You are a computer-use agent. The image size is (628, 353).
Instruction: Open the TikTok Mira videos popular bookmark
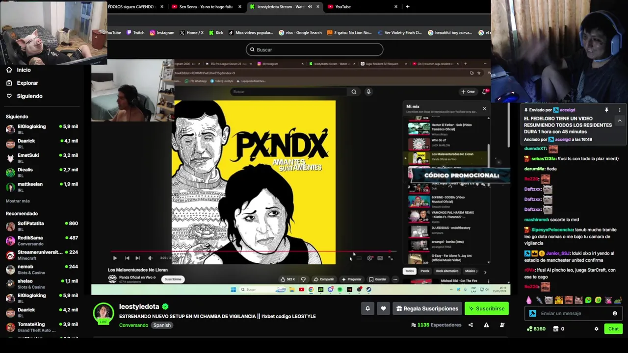[251, 33]
